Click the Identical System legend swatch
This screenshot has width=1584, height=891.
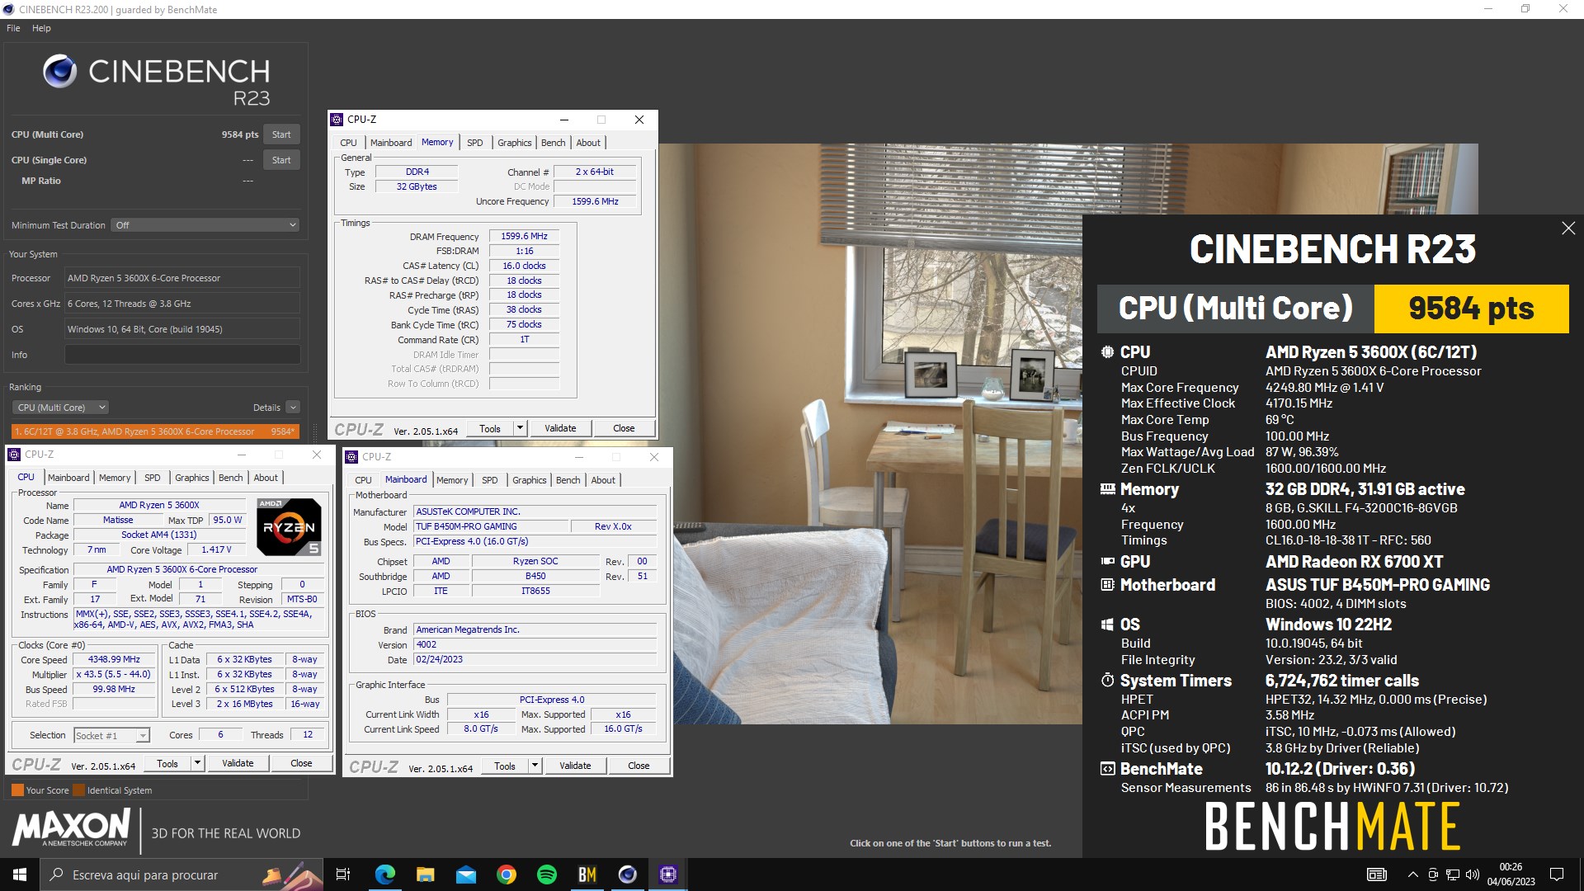[79, 790]
